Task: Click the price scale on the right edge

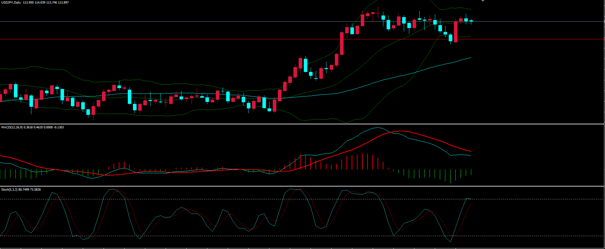Action: point(604,65)
